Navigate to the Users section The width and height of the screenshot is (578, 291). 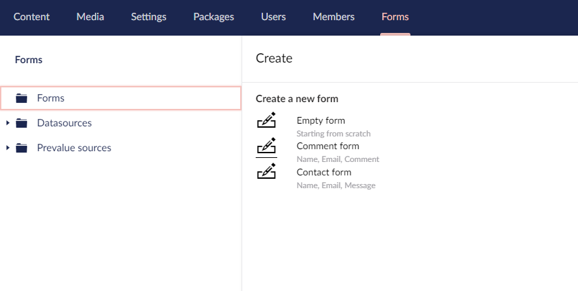(x=273, y=17)
